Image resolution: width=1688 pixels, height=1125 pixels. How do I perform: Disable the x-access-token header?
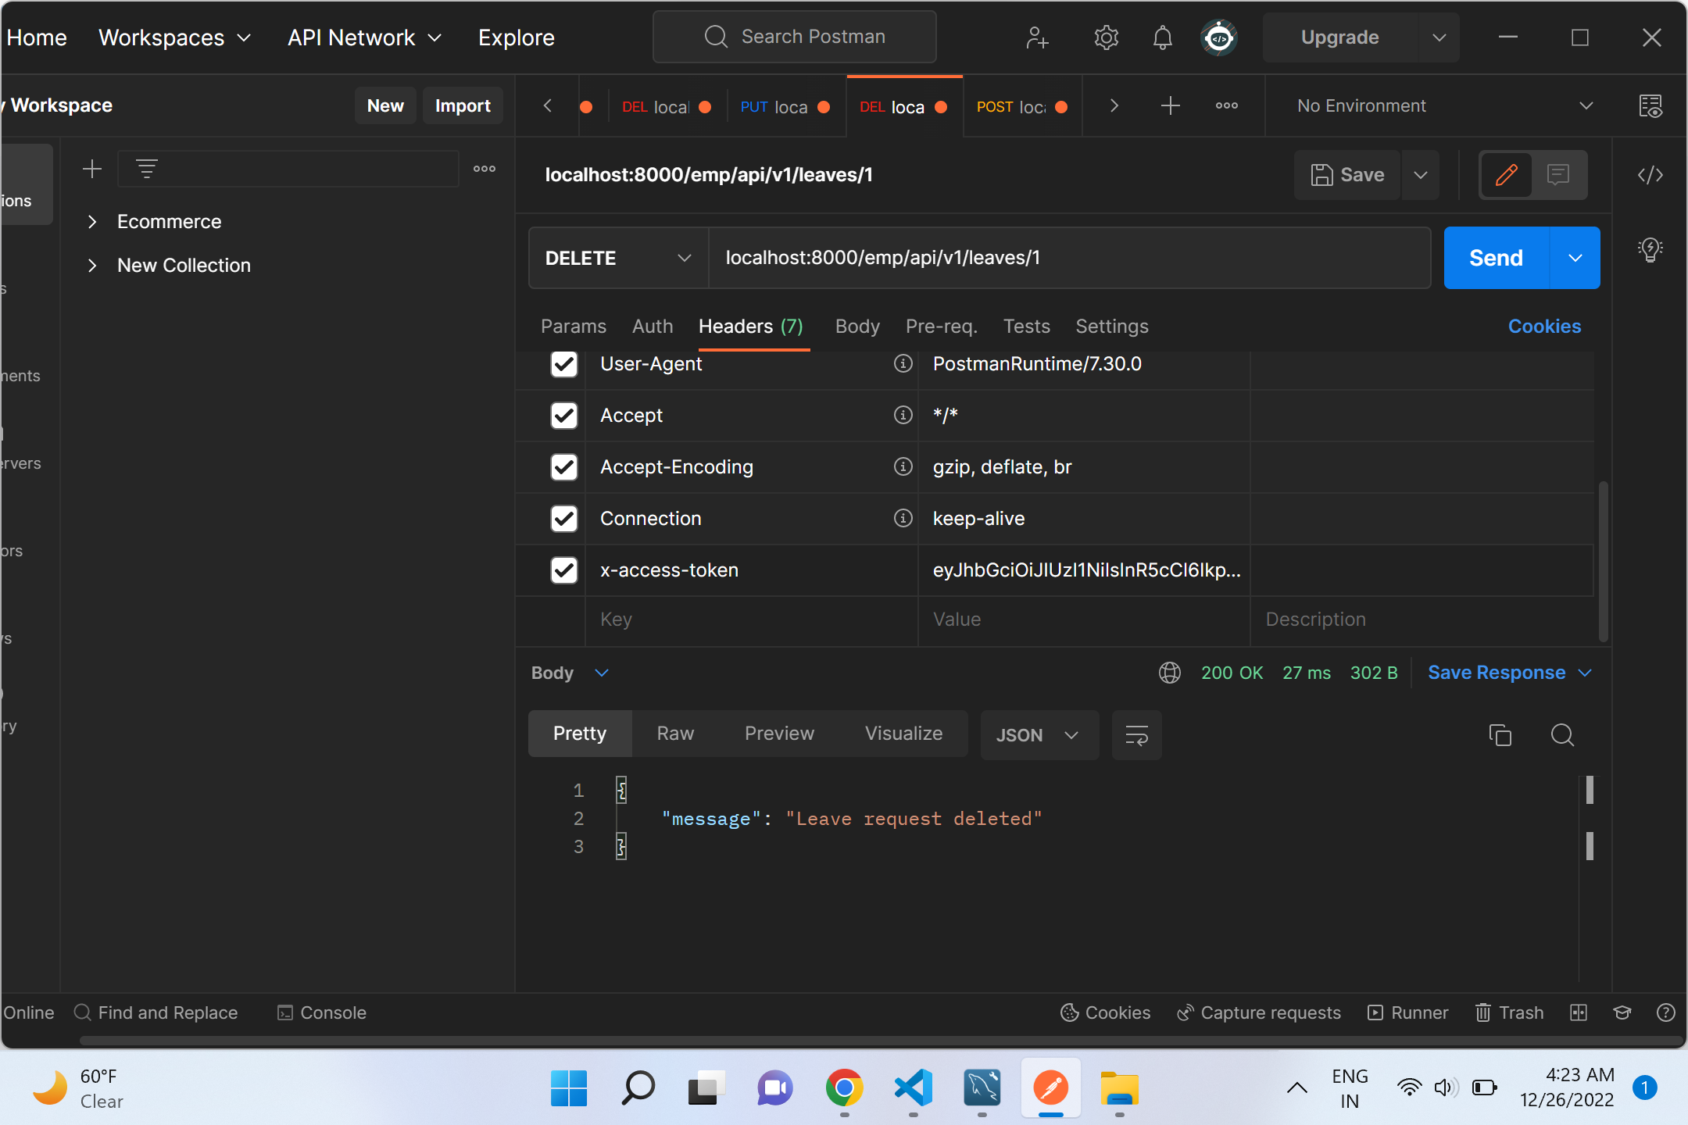click(x=563, y=570)
